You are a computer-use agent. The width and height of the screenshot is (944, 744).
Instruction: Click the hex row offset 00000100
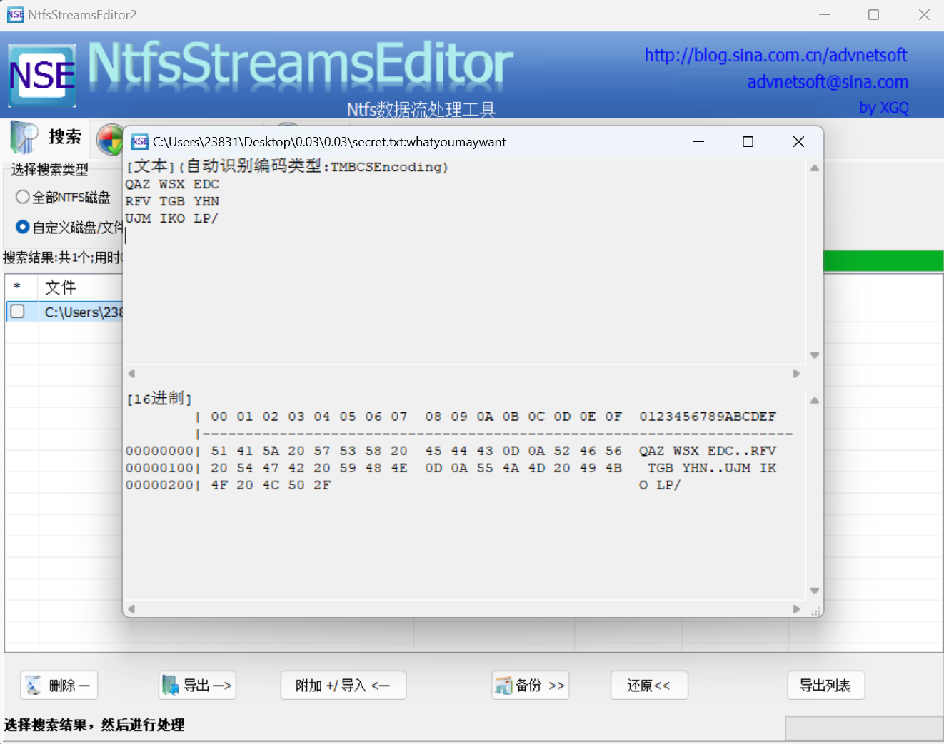click(x=159, y=468)
